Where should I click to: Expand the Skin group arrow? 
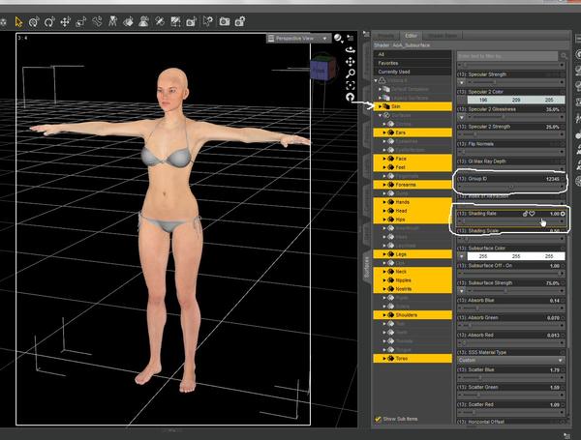[x=380, y=106]
